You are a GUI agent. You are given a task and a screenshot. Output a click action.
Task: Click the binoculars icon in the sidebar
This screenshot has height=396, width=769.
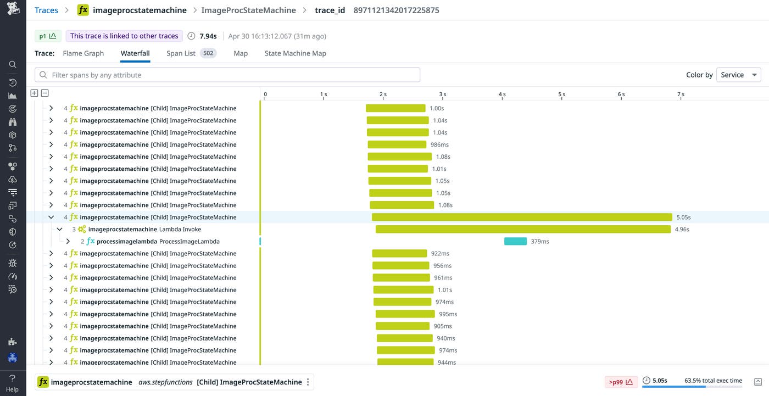(13, 122)
